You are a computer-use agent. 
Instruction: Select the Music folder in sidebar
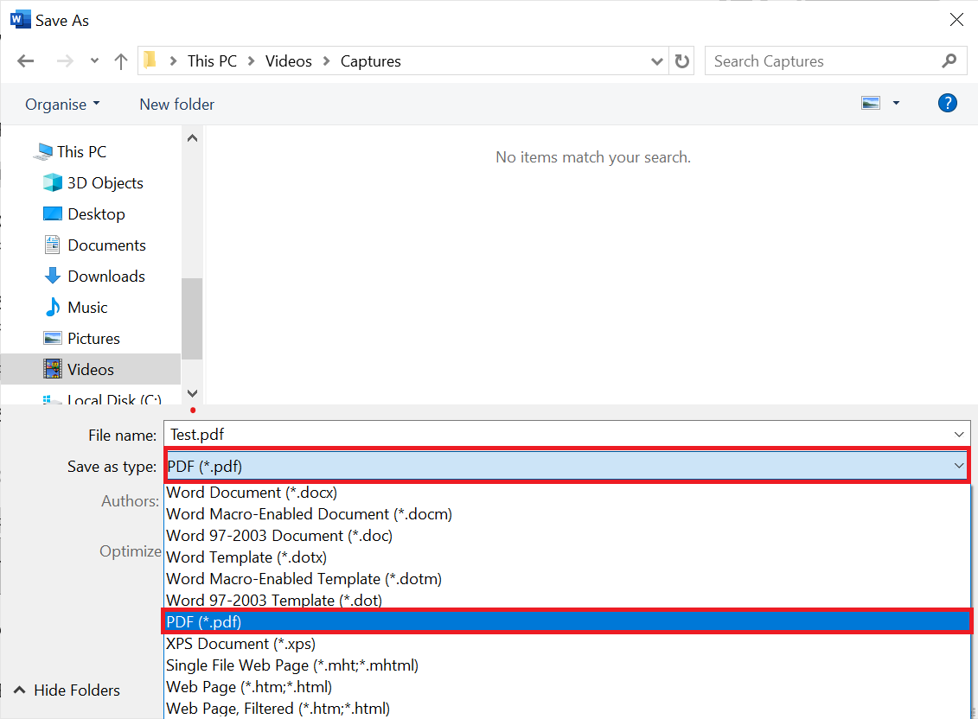pyautogui.click(x=87, y=308)
